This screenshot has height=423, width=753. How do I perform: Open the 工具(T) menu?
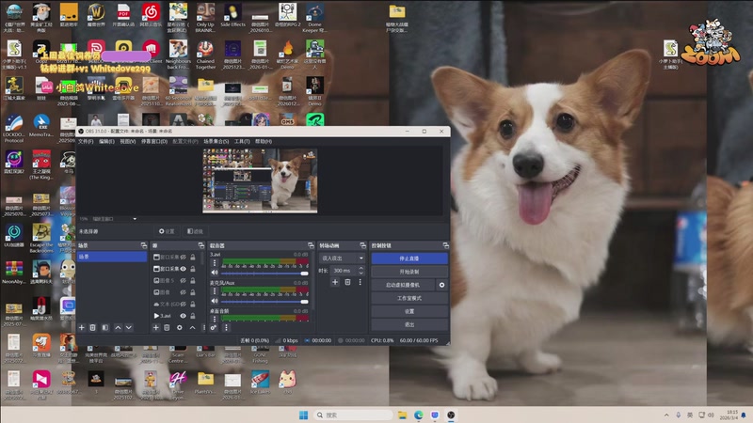(x=242, y=141)
